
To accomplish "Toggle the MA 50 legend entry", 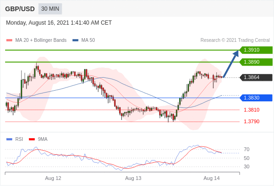I will 84,40.
